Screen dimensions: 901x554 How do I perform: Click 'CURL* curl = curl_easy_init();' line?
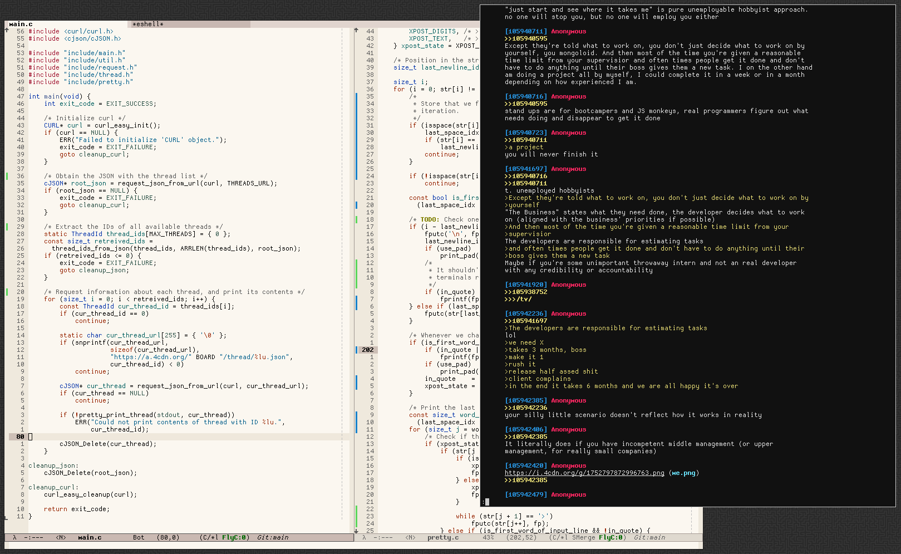[102, 125]
